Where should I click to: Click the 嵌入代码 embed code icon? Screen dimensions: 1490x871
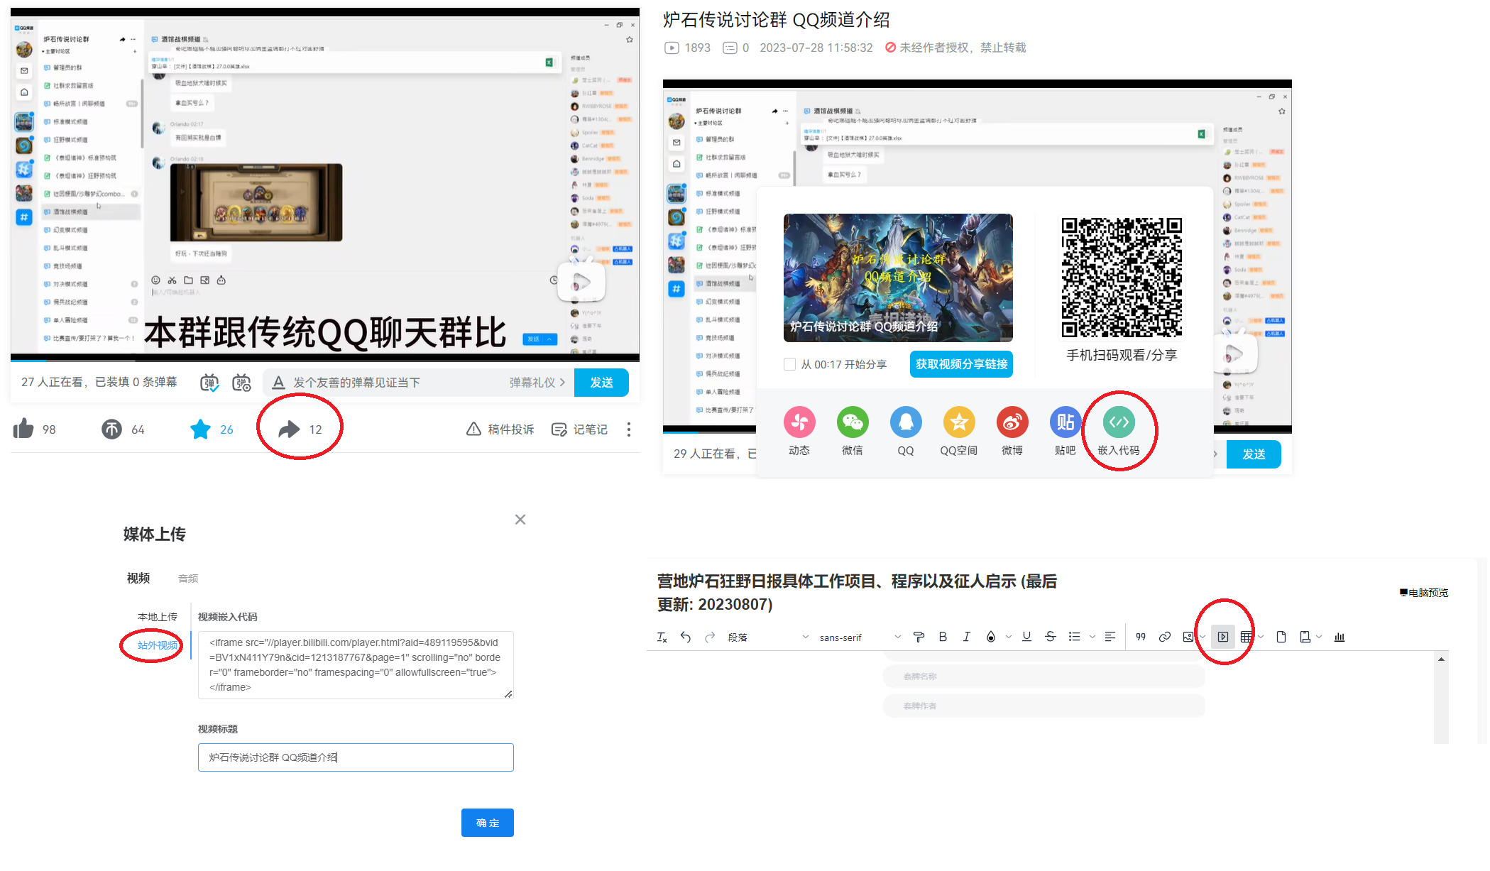[1119, 422]
